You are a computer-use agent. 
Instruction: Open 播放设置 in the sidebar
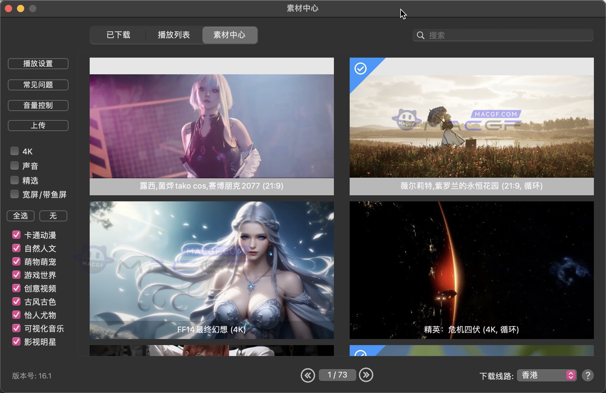click(x=38, y=64)
